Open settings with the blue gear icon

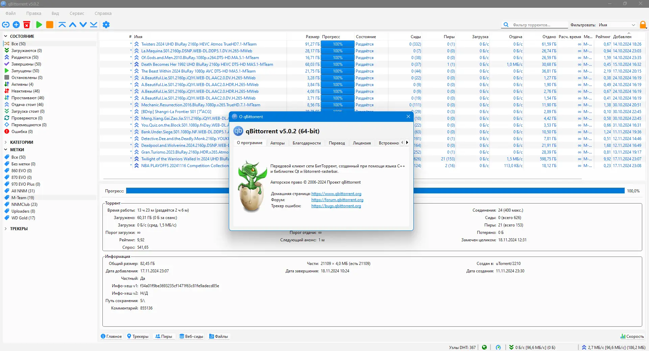[106, 25]
